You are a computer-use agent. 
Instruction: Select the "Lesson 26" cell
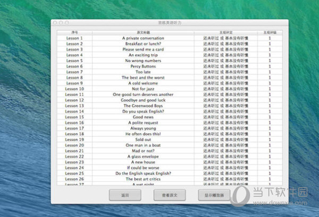74,179
